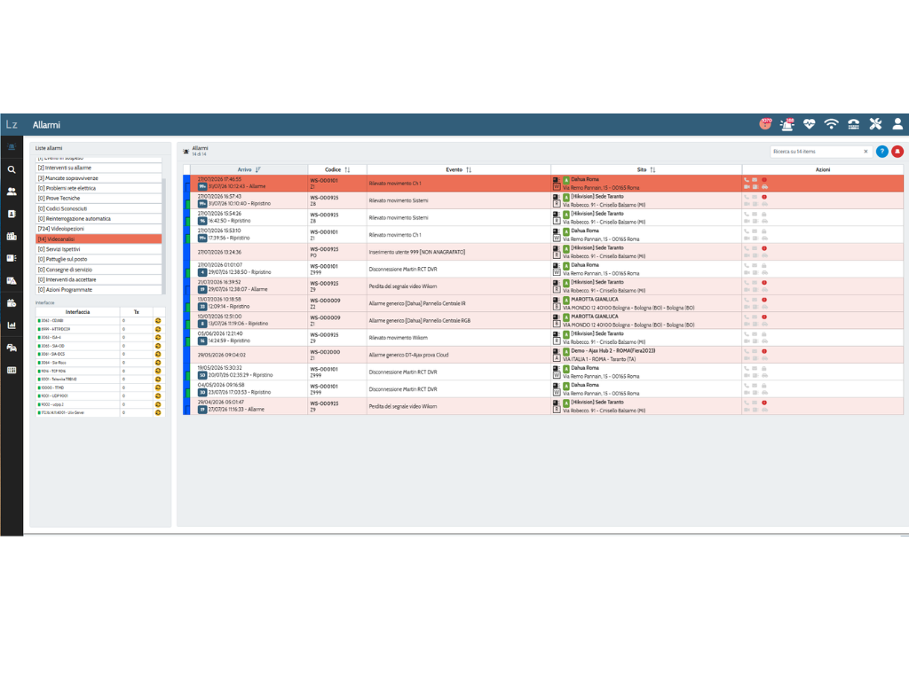Open the user profile icon
Viewport: 909px width, 681px height.
897,124
